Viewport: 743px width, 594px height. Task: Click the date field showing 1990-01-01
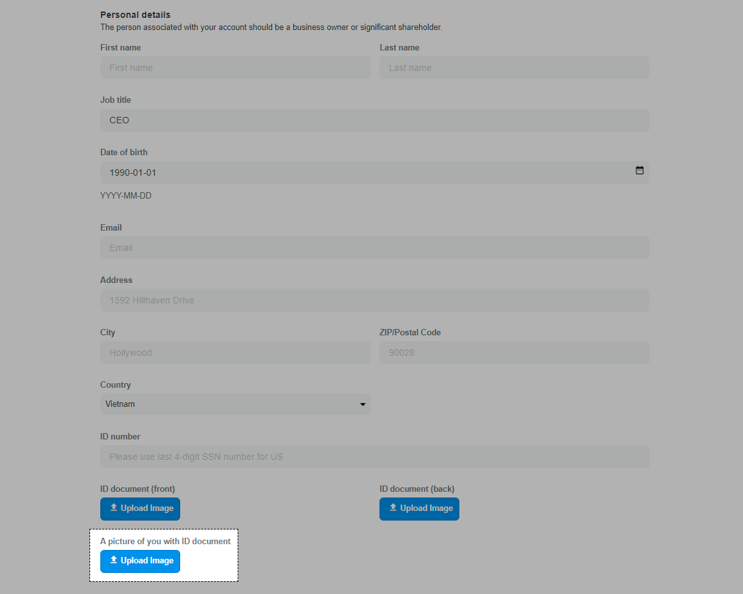(364, 172)
